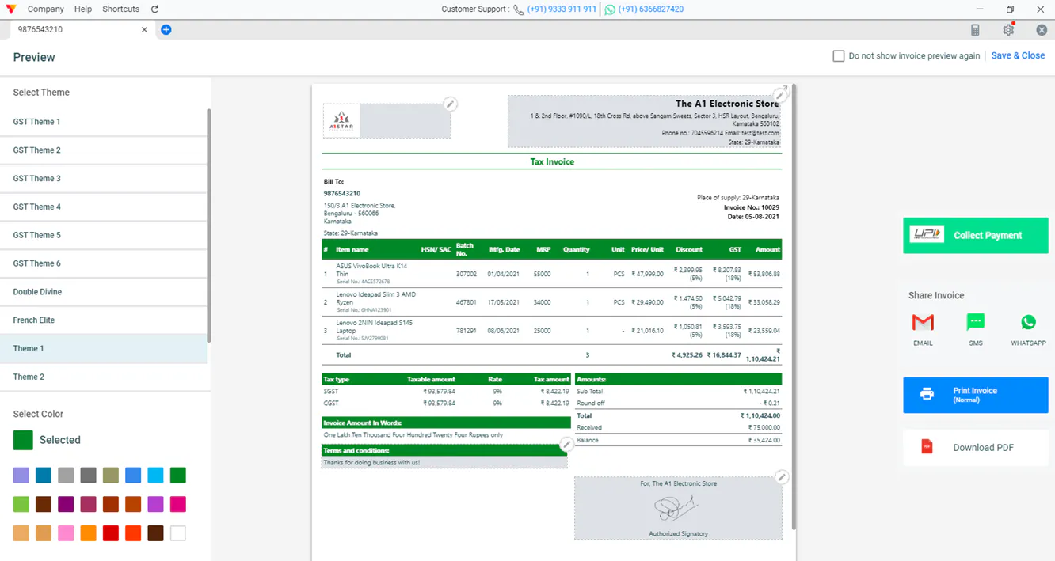Click WhatsApp support number (+91) 6366827420
Image resolution: width=1055 pixels, height=561 pixels.
click(x=650, y=9)
